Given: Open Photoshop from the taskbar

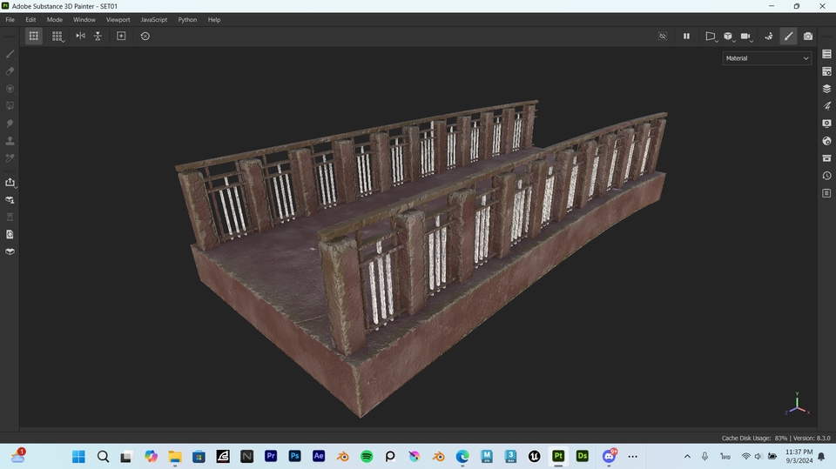Looking at the screenshot, I should (294, 456).
